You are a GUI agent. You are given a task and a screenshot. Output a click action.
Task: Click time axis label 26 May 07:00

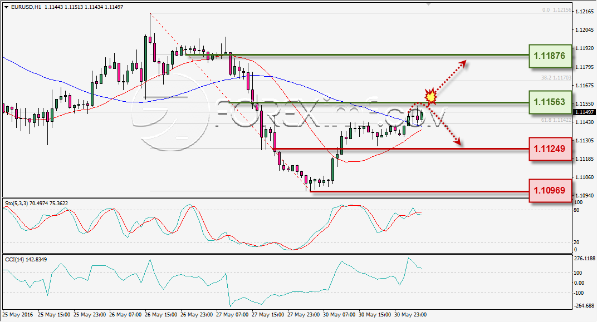tap(125, 315)
